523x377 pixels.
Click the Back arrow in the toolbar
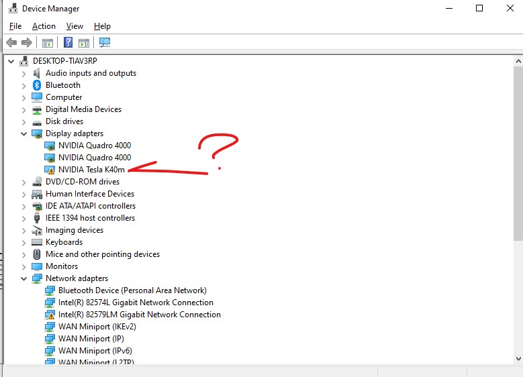11,43
